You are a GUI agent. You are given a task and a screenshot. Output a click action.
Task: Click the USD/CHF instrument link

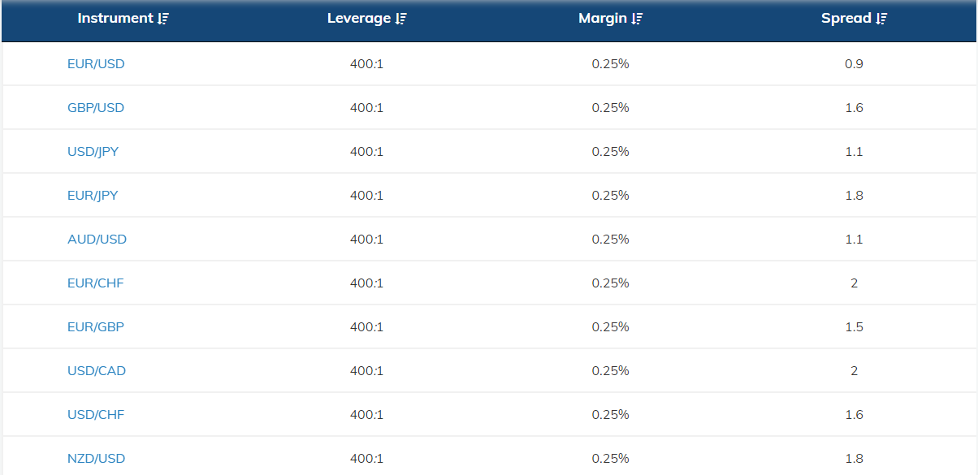[x=95, y=414]
